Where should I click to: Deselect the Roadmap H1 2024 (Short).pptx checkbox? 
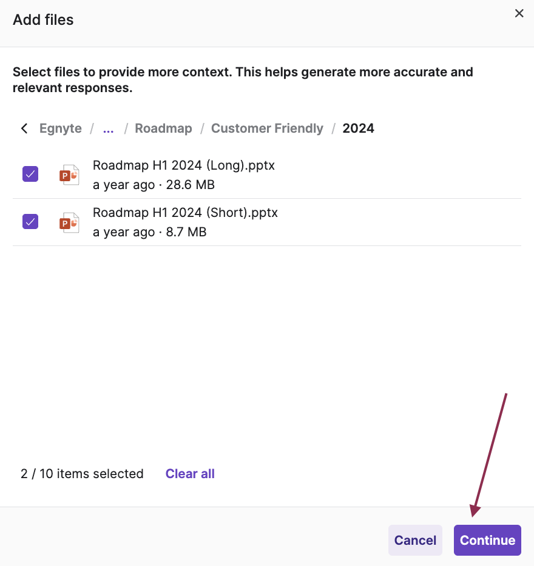30,221
